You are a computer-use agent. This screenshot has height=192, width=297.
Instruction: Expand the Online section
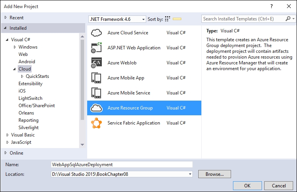click(6, 153)
